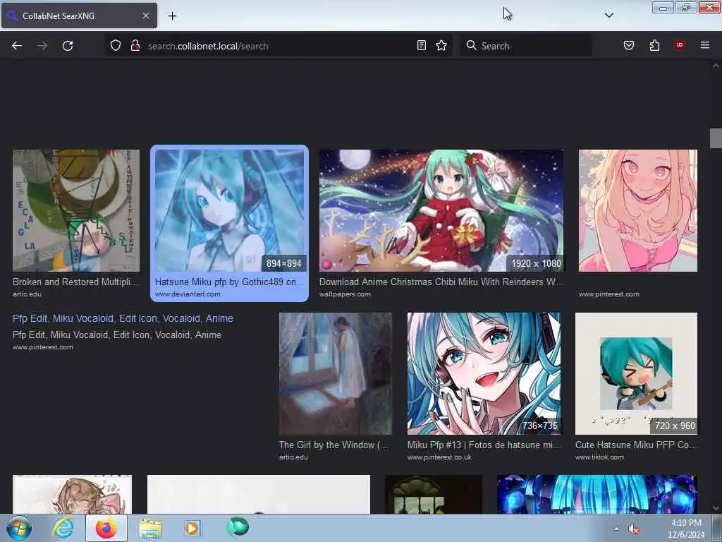Launch Internet Explorer from the taskbar
The height and width of the screenshot is (542, 722).
click(x=63, y=528)
